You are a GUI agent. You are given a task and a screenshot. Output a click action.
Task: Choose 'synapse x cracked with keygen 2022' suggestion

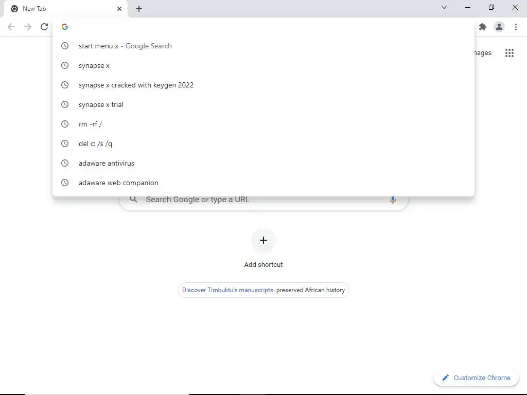tap(263, 85)
